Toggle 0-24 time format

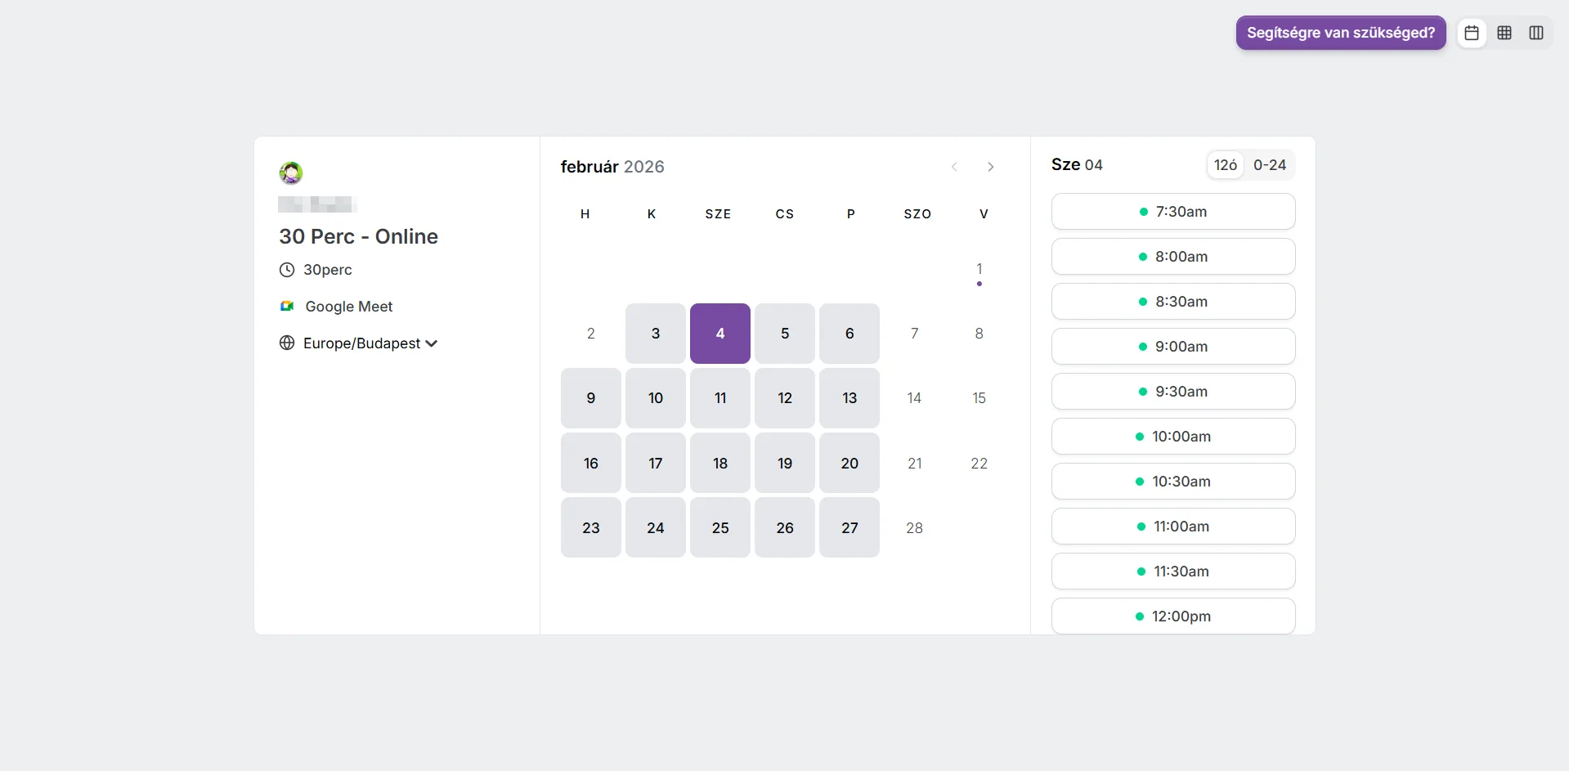[x=1270, y=165]
